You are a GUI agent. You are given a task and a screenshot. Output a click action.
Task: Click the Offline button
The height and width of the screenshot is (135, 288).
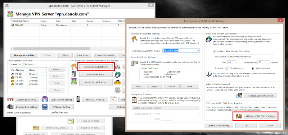click(65, 55)
